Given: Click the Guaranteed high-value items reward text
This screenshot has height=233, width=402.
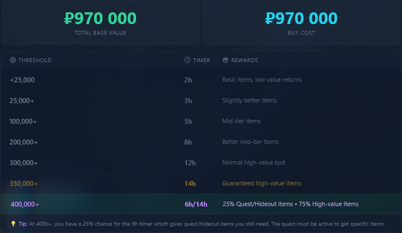Looking at the screenshot, I should (x=261, y=184).
